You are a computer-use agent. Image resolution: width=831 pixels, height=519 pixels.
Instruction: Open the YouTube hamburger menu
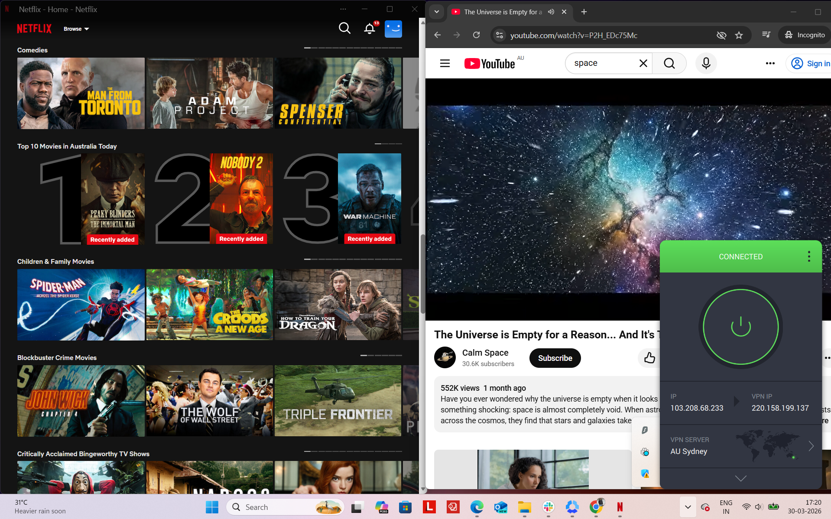click(x=445, y=63)
